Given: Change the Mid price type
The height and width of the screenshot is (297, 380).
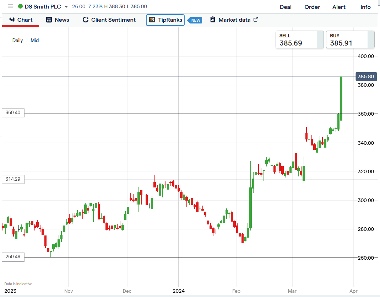Looking at the screenshot, I should click(x=35, y=40).
